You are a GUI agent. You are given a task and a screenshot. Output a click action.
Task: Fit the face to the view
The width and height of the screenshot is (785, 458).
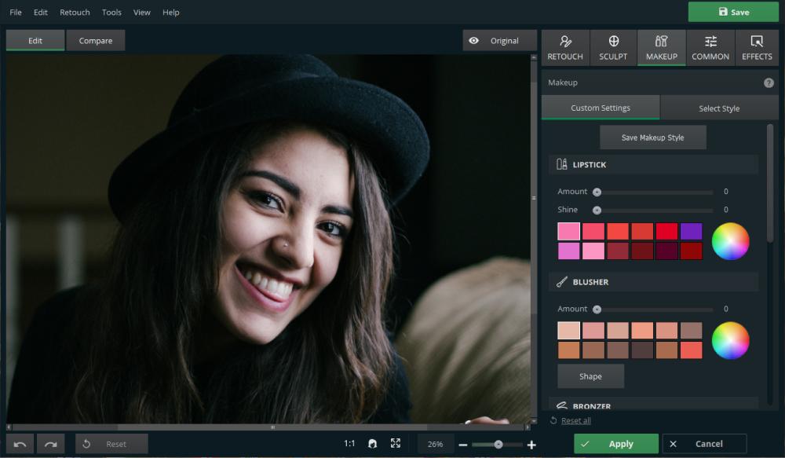tap(372, 444)
